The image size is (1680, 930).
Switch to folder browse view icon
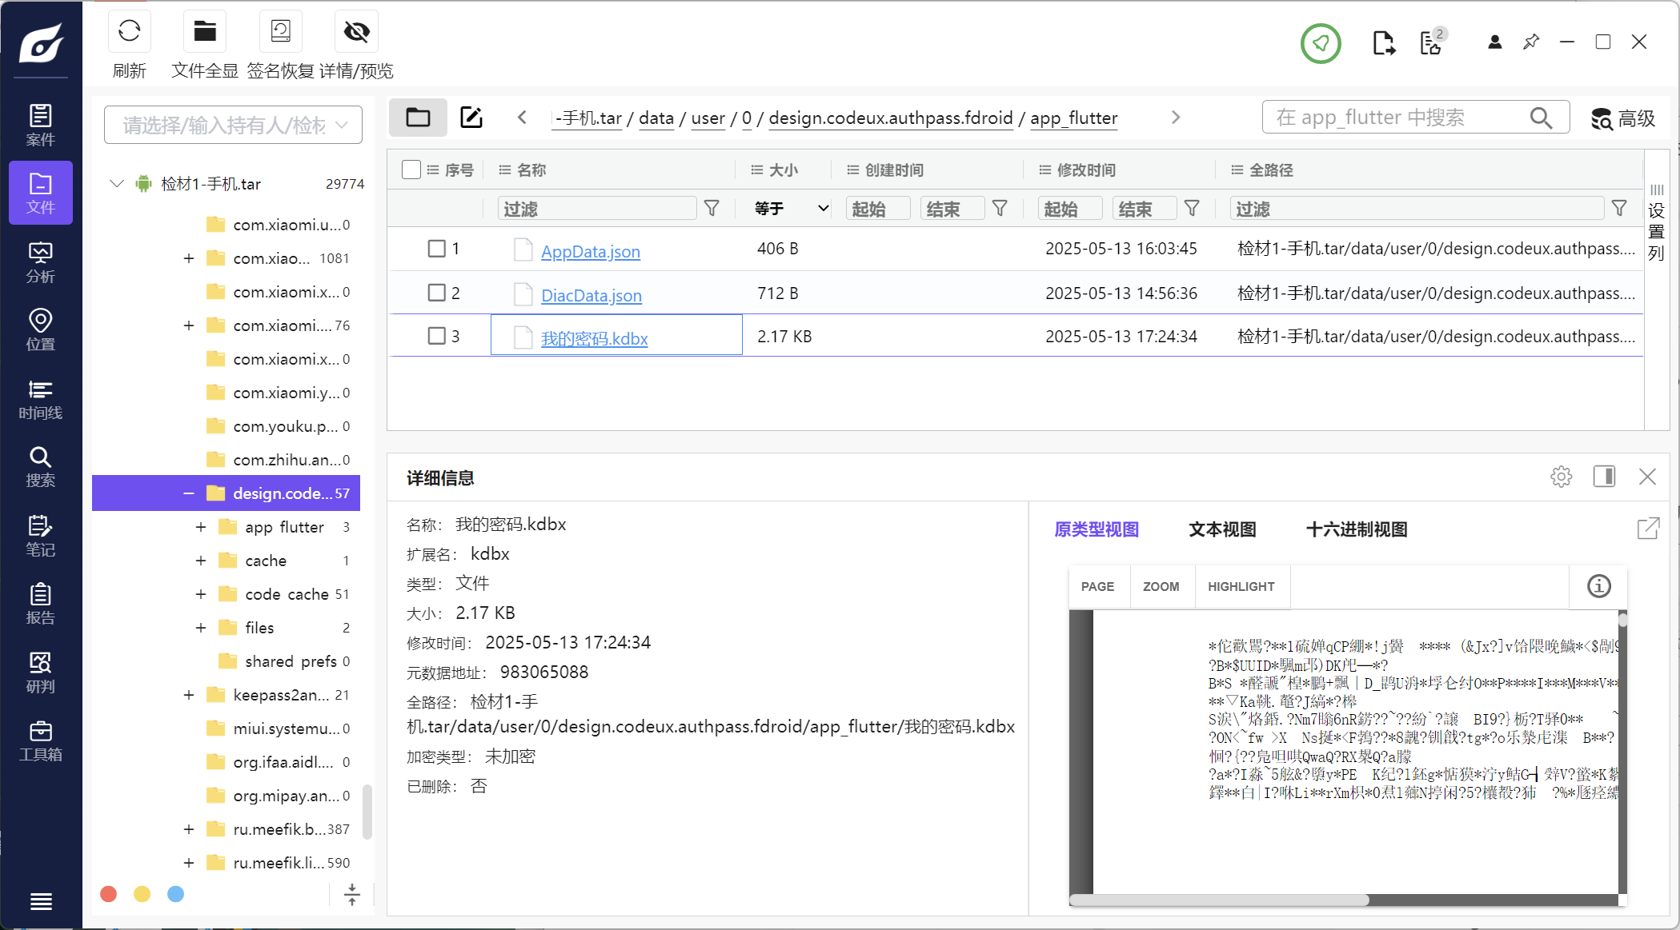point(418,118)
